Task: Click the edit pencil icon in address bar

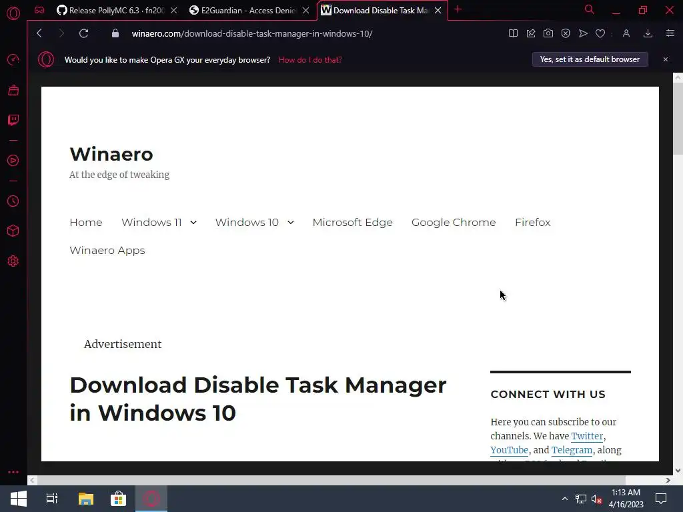Action: pos(530,33)
